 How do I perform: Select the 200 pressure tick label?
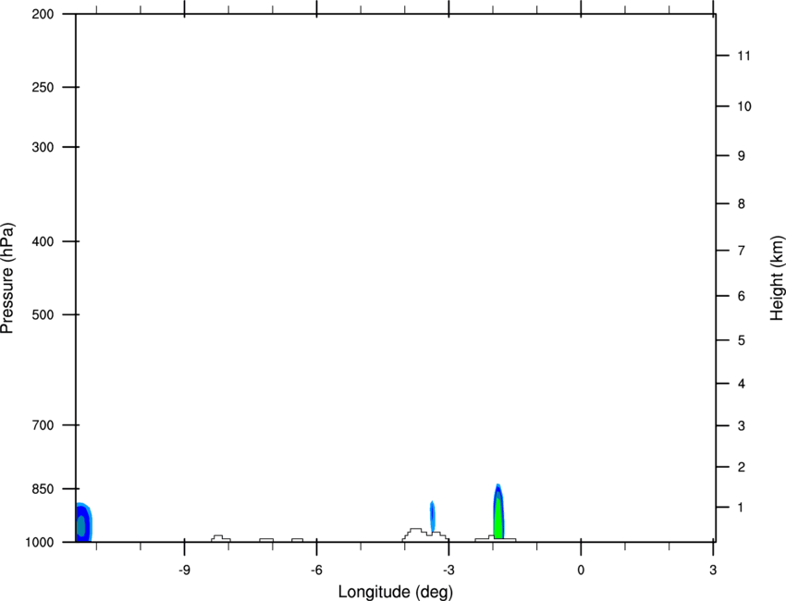pos(43,14)
